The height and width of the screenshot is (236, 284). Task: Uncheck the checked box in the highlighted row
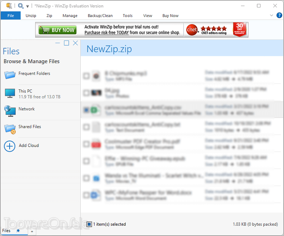[86, 110]
